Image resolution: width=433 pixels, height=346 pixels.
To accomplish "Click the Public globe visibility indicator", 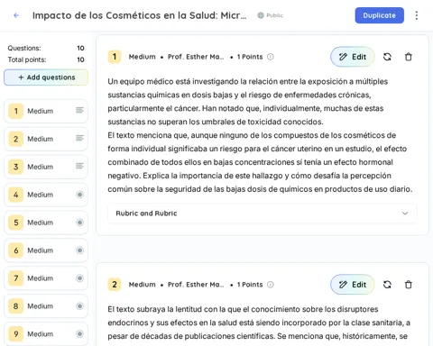I will (x=270, y=15).
